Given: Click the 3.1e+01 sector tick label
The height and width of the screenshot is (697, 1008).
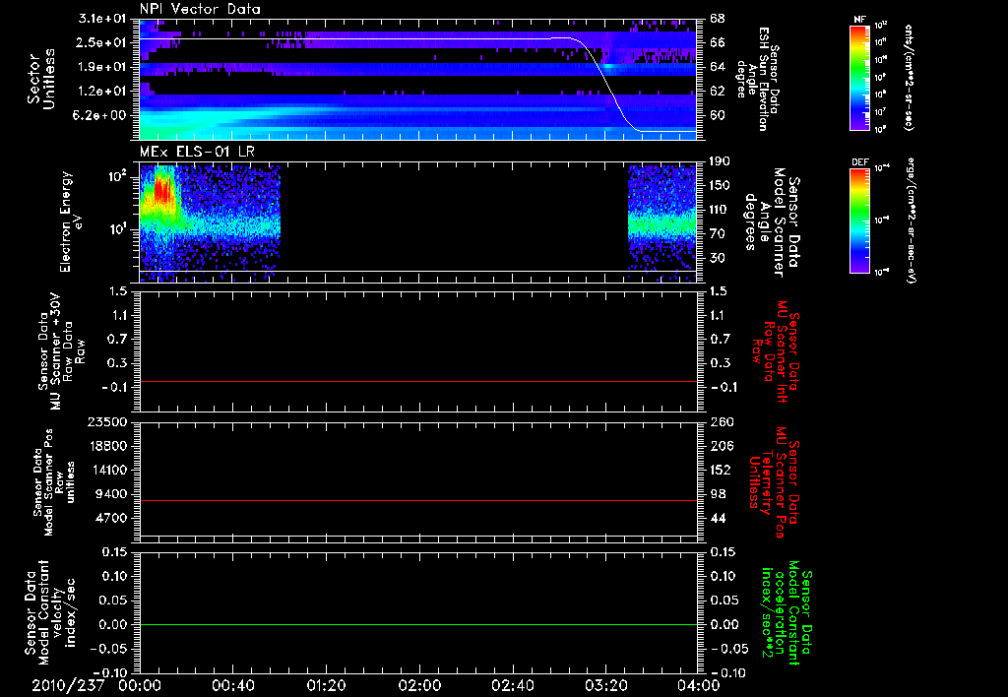Looking at the screenshot, I should [x=102, y=19].
